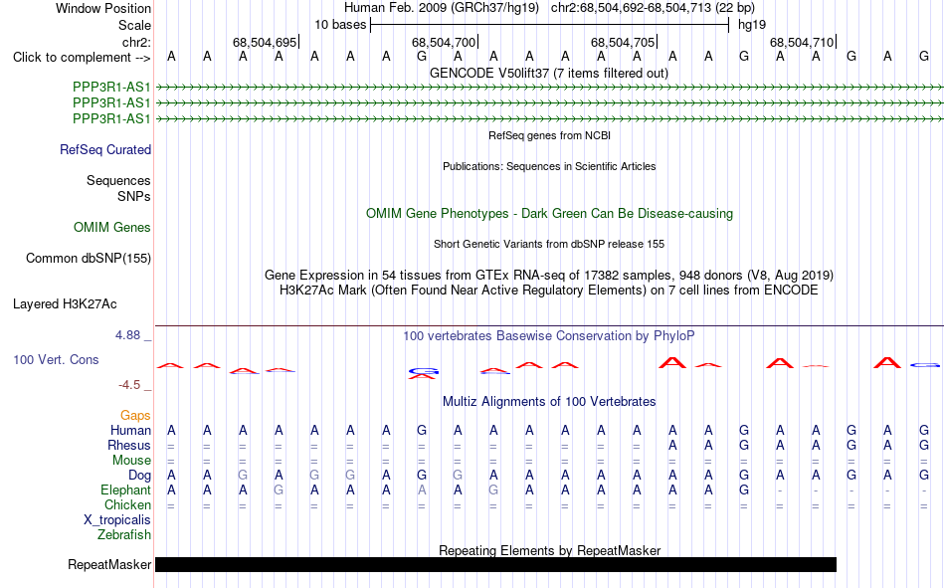Click the 4.88 upper scale value

point(127,335)
